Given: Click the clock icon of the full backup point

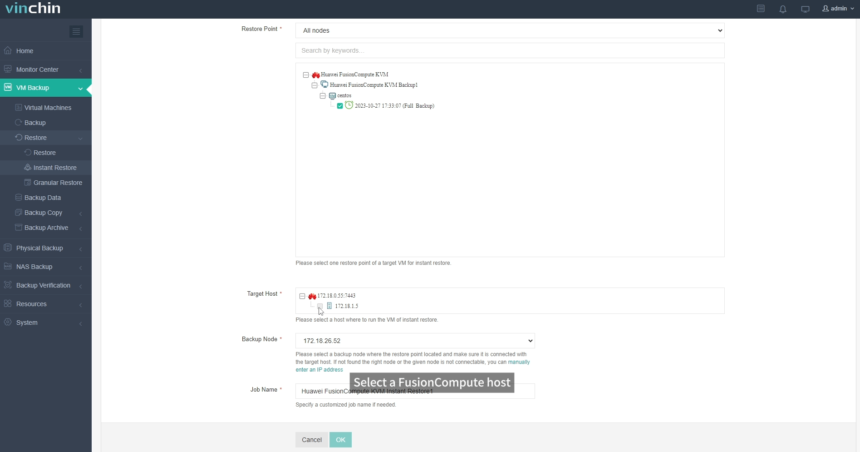Looking at the screenshot, I should pos(349,105).
